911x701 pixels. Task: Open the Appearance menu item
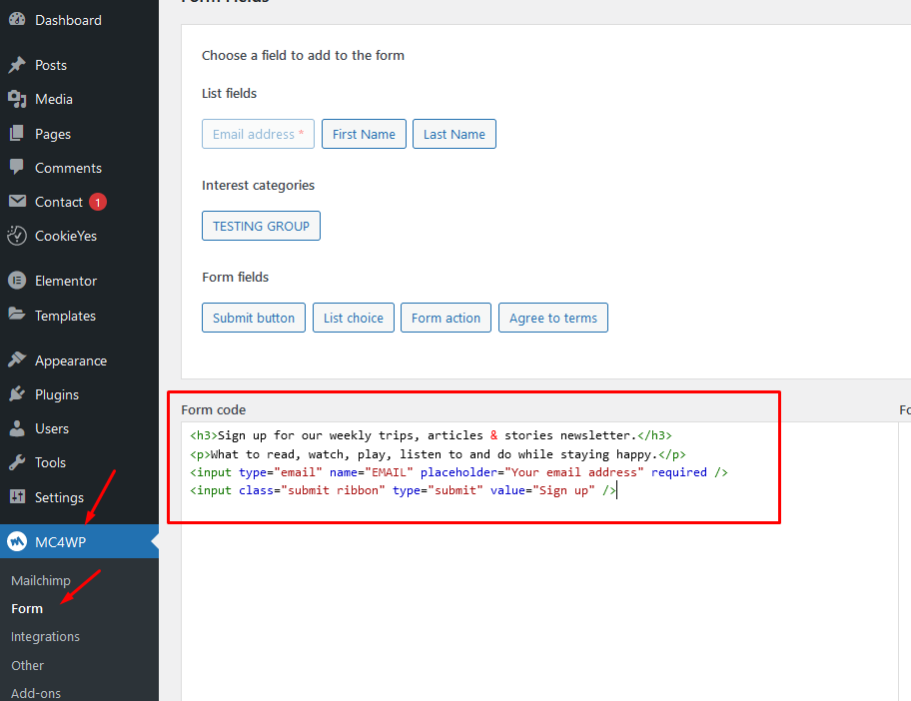tap(70, 360)
